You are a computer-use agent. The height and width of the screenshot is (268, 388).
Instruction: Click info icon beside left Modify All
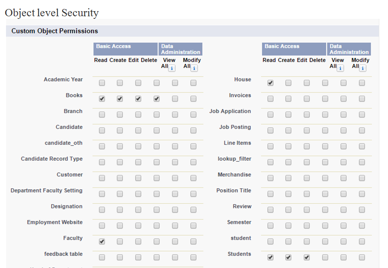[x=194, y=68]
